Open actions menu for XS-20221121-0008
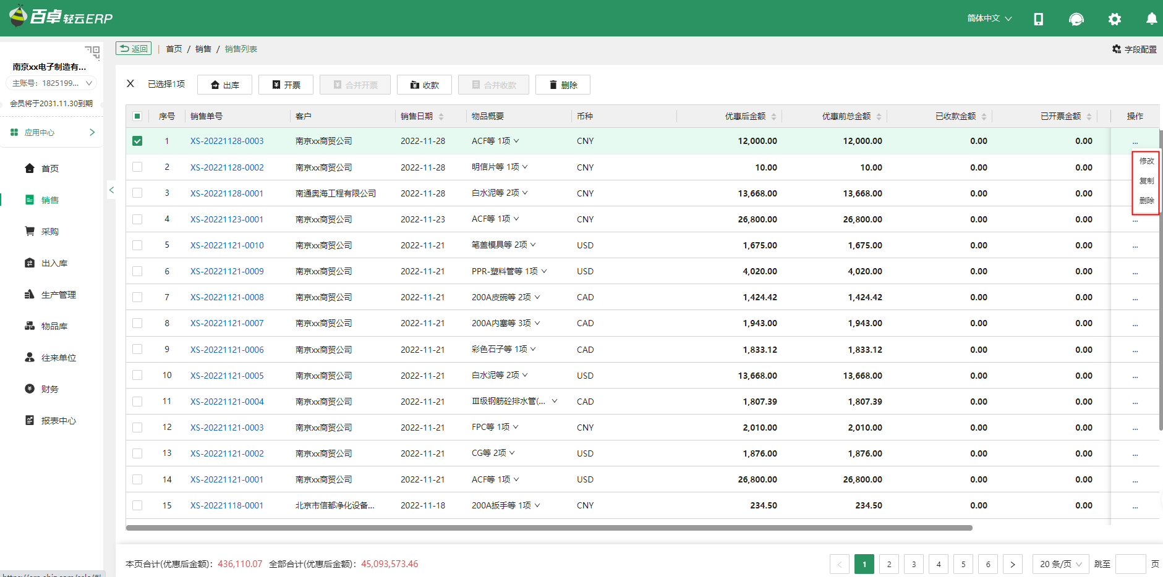This screenshot has height=577, width=1163. [x=1135, y=298]
